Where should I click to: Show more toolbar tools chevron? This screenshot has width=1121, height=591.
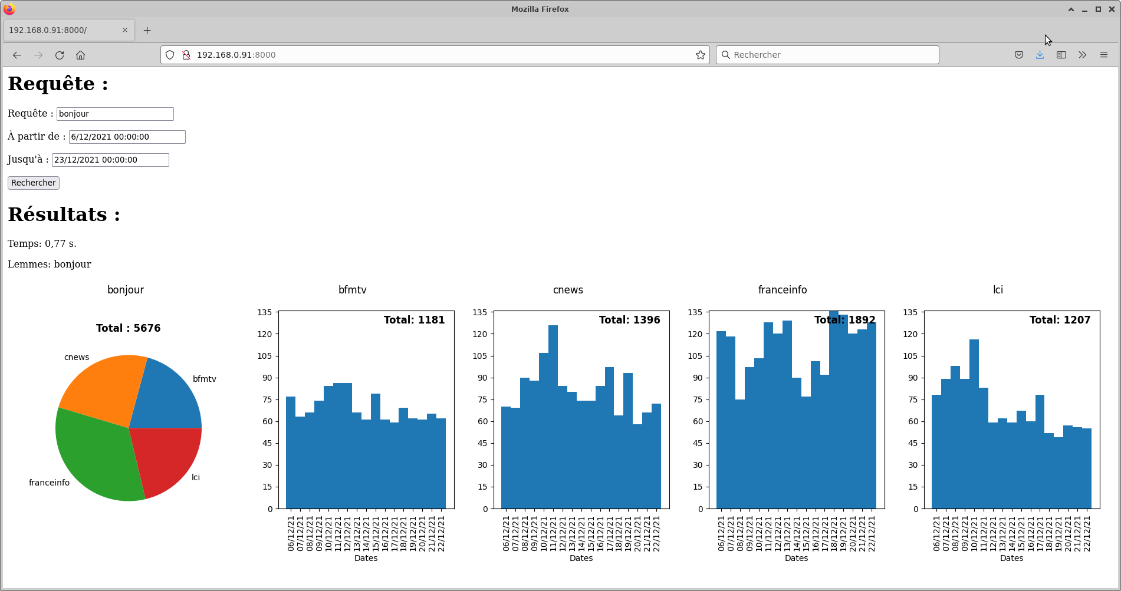(1083, 55)
